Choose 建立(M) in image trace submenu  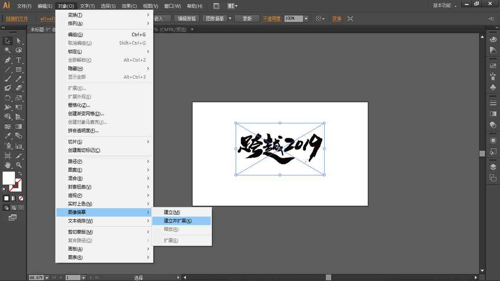182,212
